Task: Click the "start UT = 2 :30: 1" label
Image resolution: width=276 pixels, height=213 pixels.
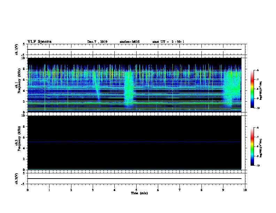Action: click(168, 42)
